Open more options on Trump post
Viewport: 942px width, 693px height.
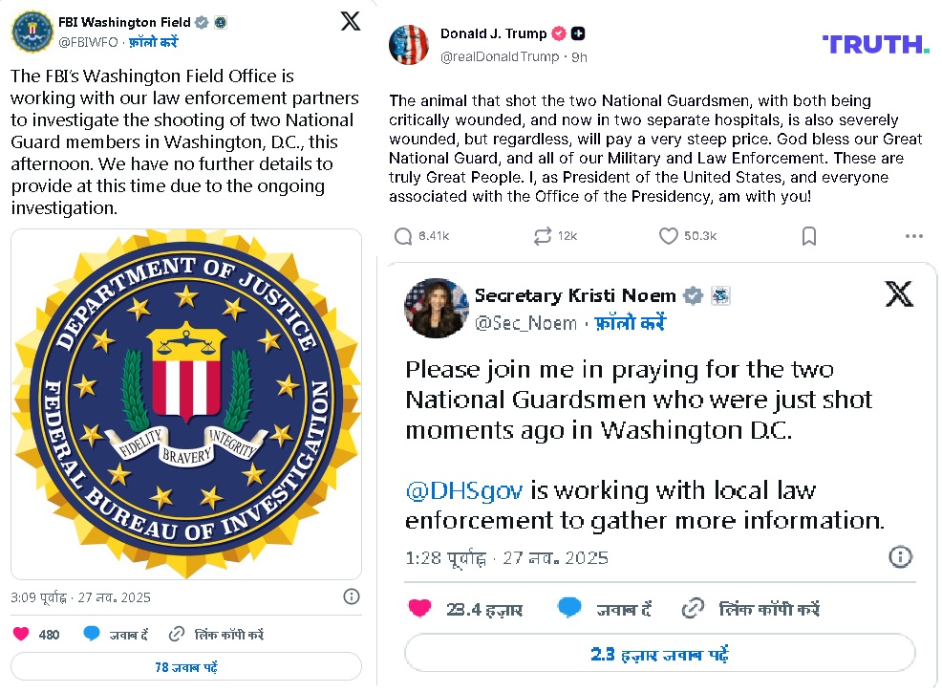(913, 236)
